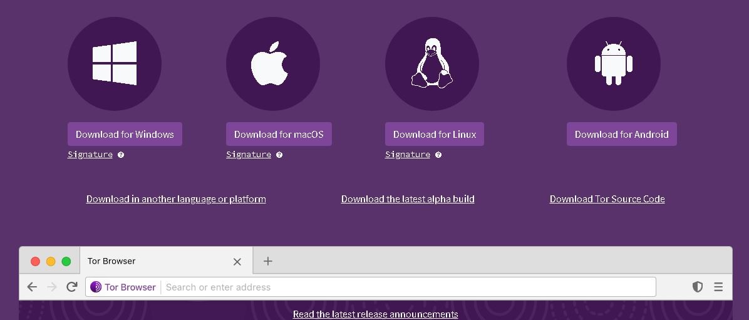
Task: Open Download in another language or platform
Action: click(176, 199)
